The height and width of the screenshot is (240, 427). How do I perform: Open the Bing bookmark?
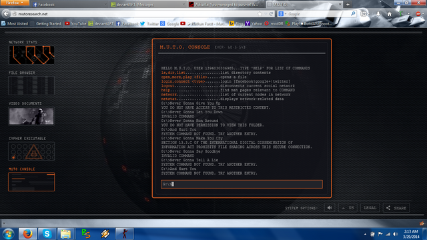point(236,24)
